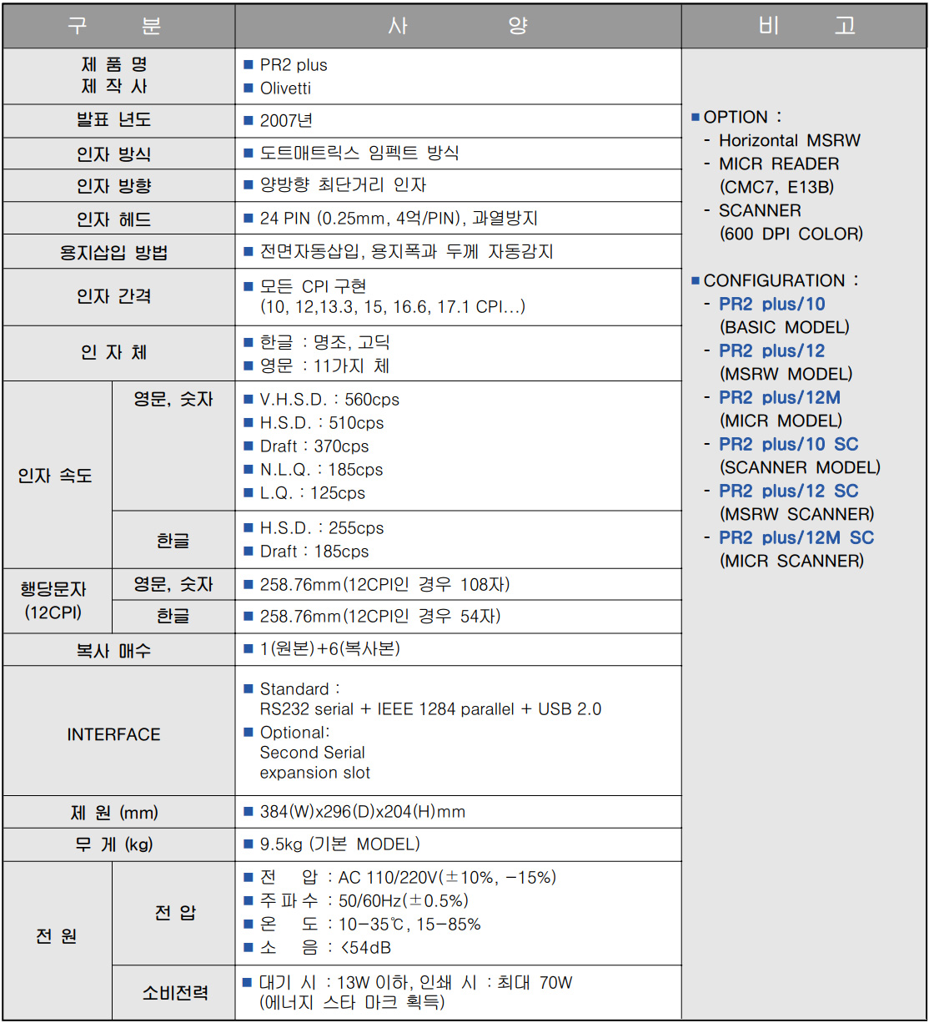Viewport: 929px width, 1023px height.
Task: Click the "SCANNER" option text
Action: coord(760,211)
